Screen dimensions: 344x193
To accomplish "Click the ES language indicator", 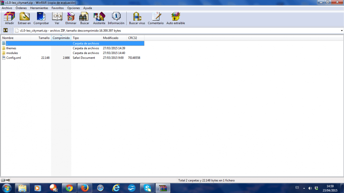I will tap(297, 187).
